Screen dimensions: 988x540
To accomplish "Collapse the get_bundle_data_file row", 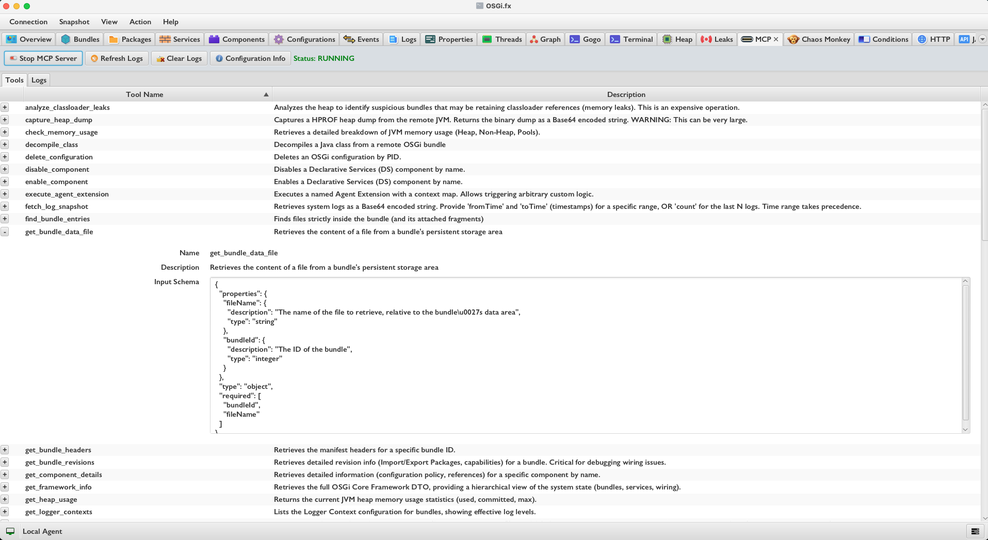I will (x=5, y=232).
